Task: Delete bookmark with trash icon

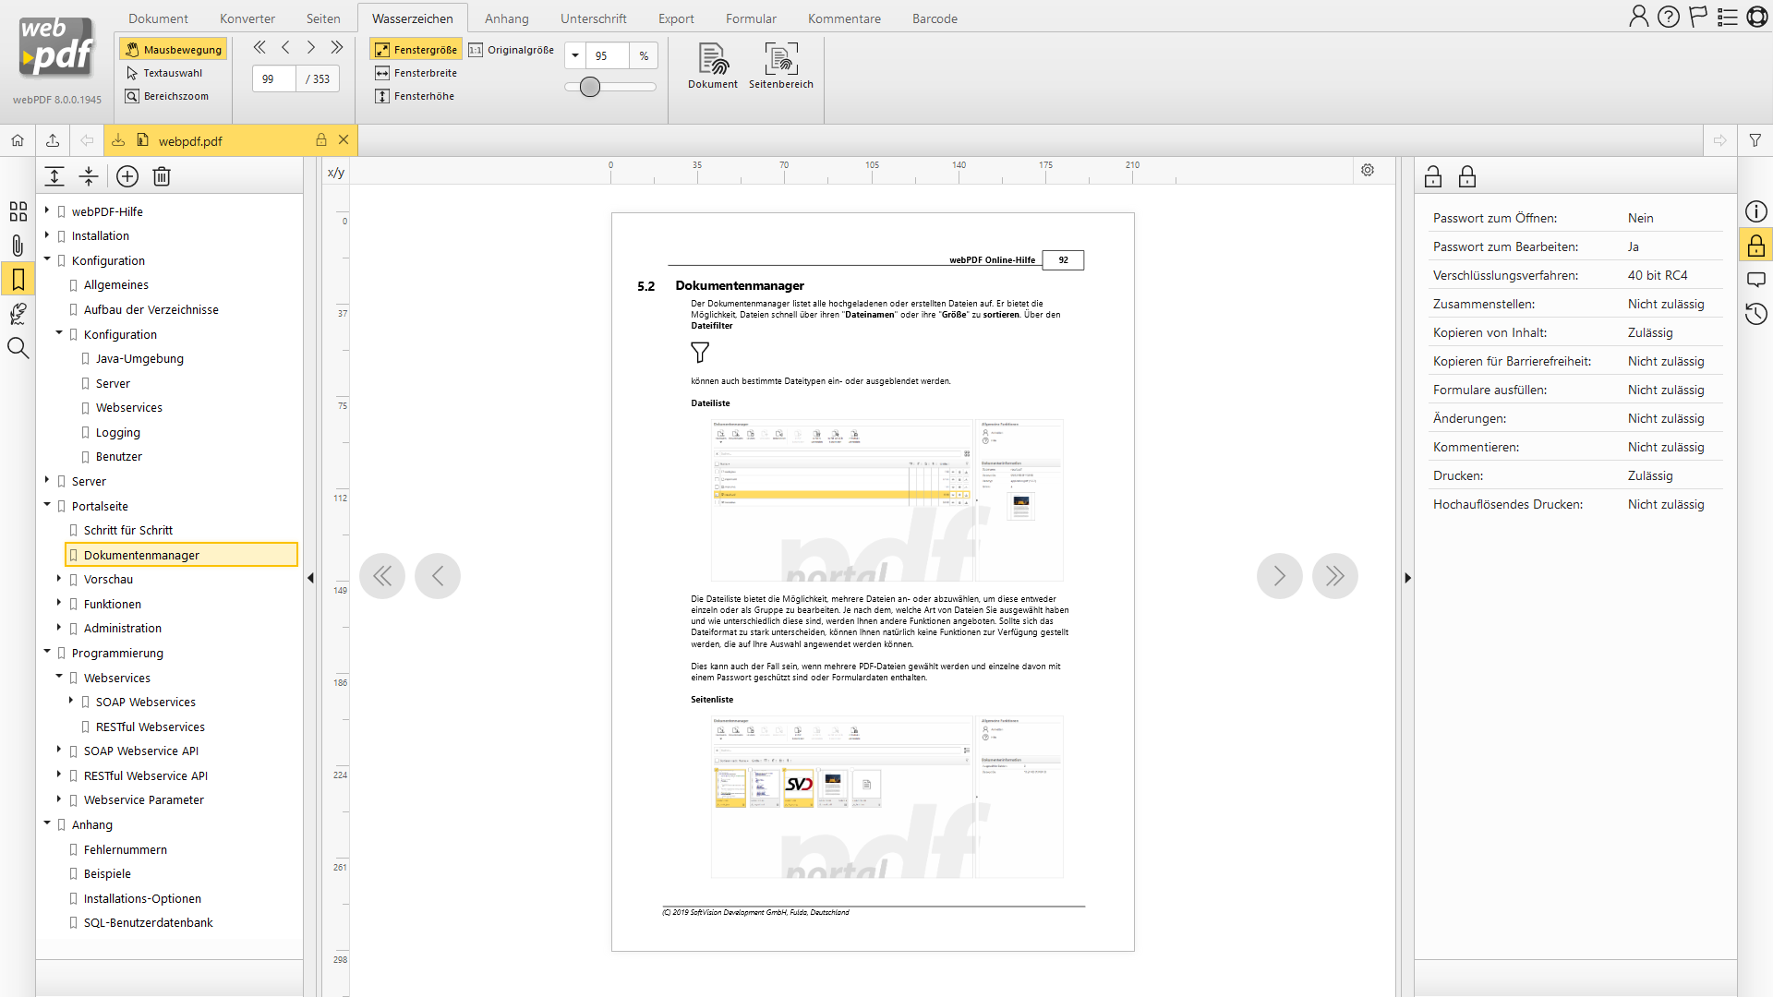Action: coord(162,176)
